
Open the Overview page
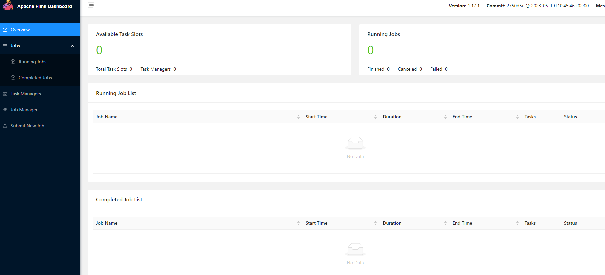tap(40, 30)
